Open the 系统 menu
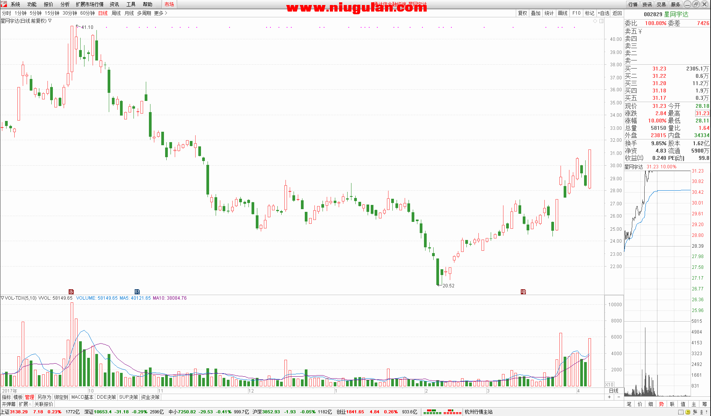 coord(15,4)
